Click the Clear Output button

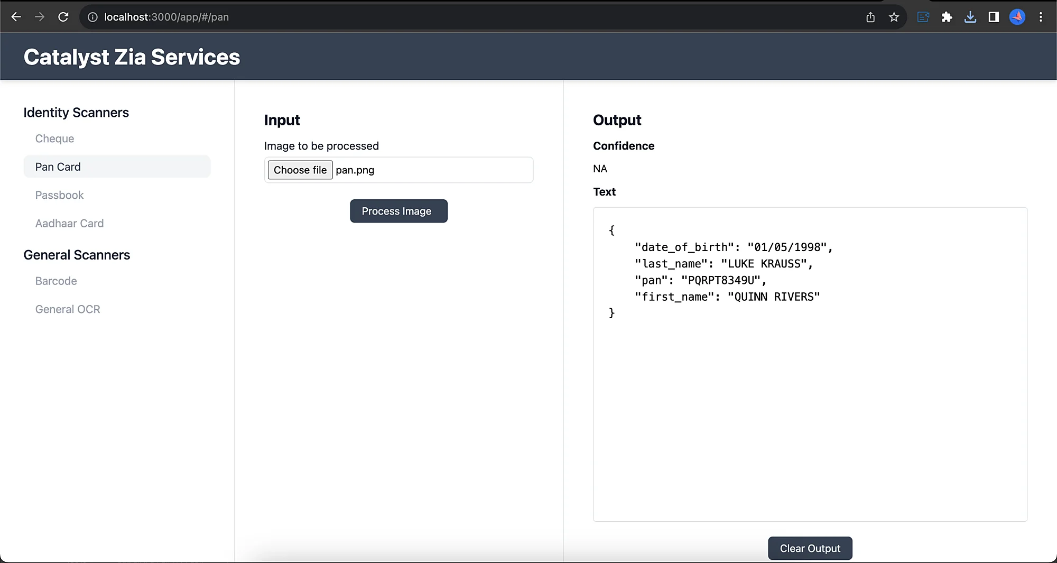810,548
